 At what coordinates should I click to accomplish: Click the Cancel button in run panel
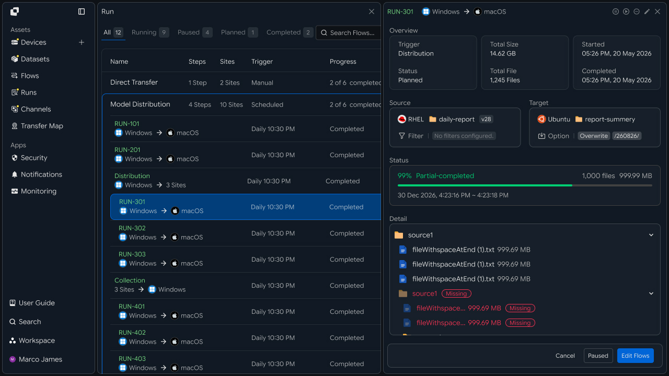[x=565, y=356]
